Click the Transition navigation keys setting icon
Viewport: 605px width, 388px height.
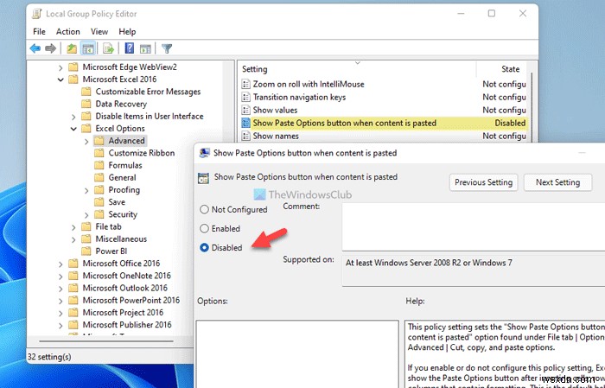245,97
